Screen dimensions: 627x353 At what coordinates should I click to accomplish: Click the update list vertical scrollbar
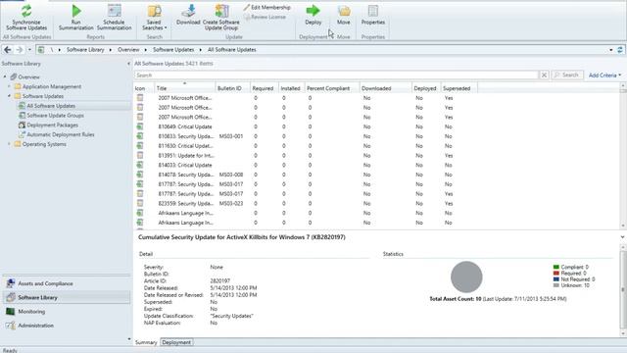[x=623, y=156]
